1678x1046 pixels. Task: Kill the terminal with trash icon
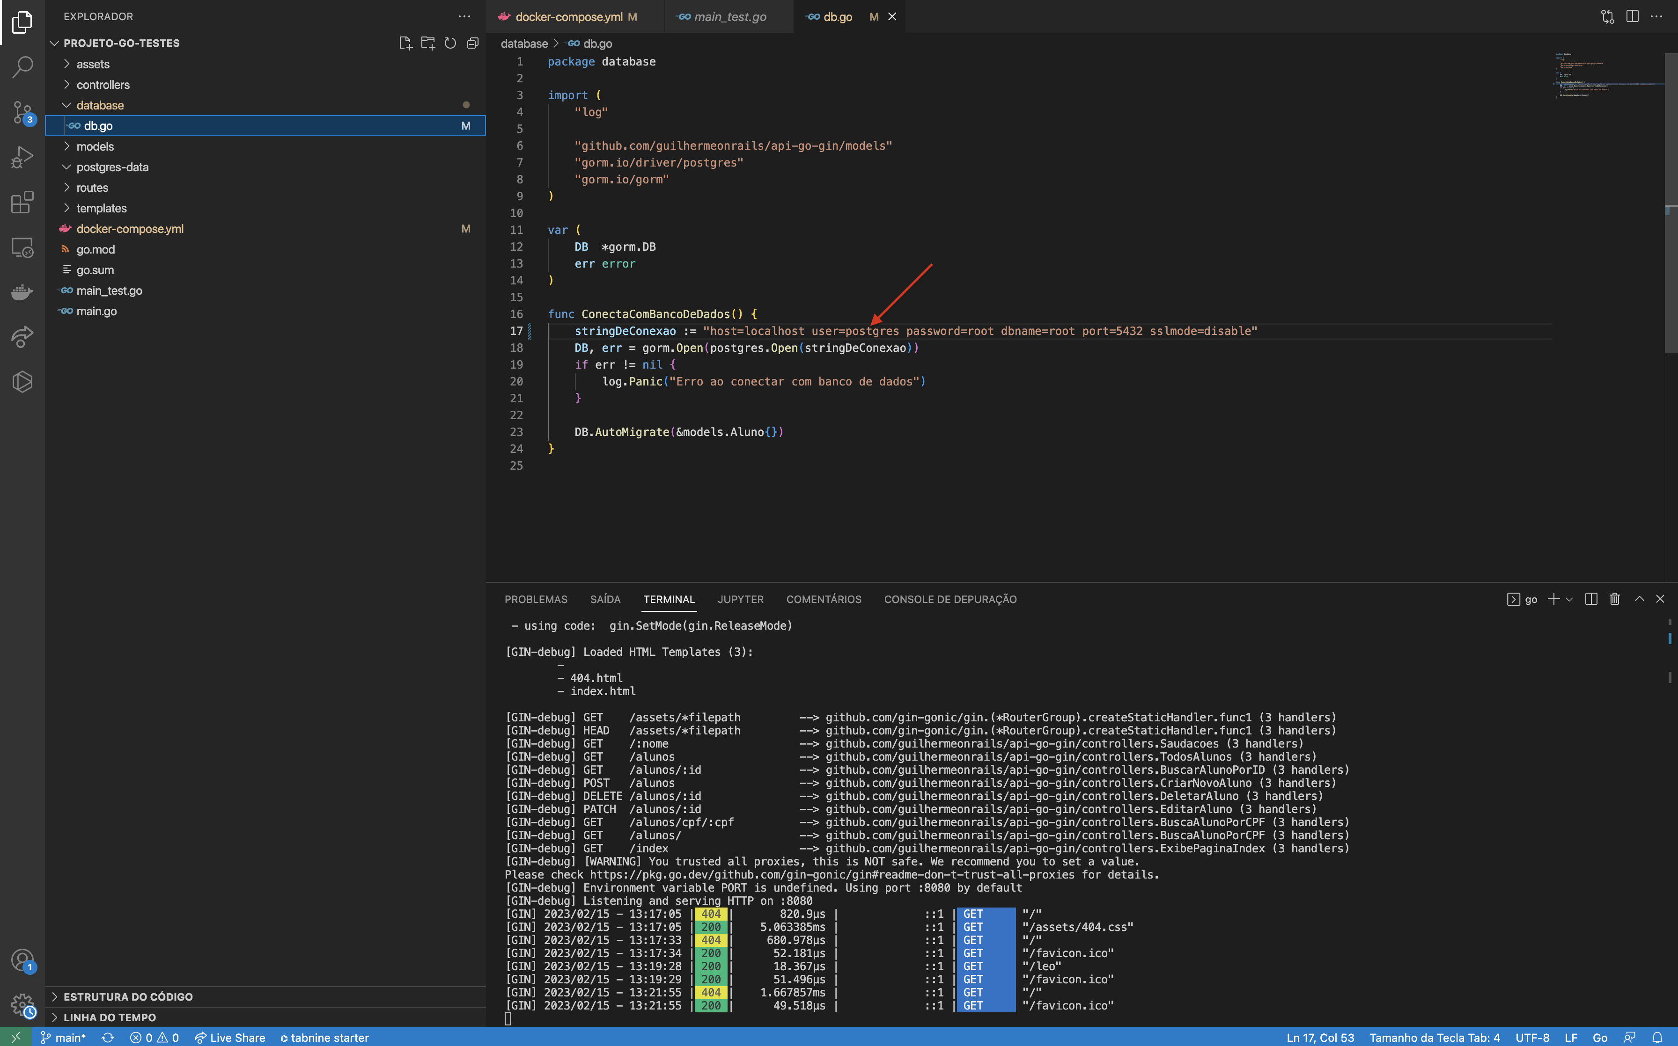click(1615, 599)
